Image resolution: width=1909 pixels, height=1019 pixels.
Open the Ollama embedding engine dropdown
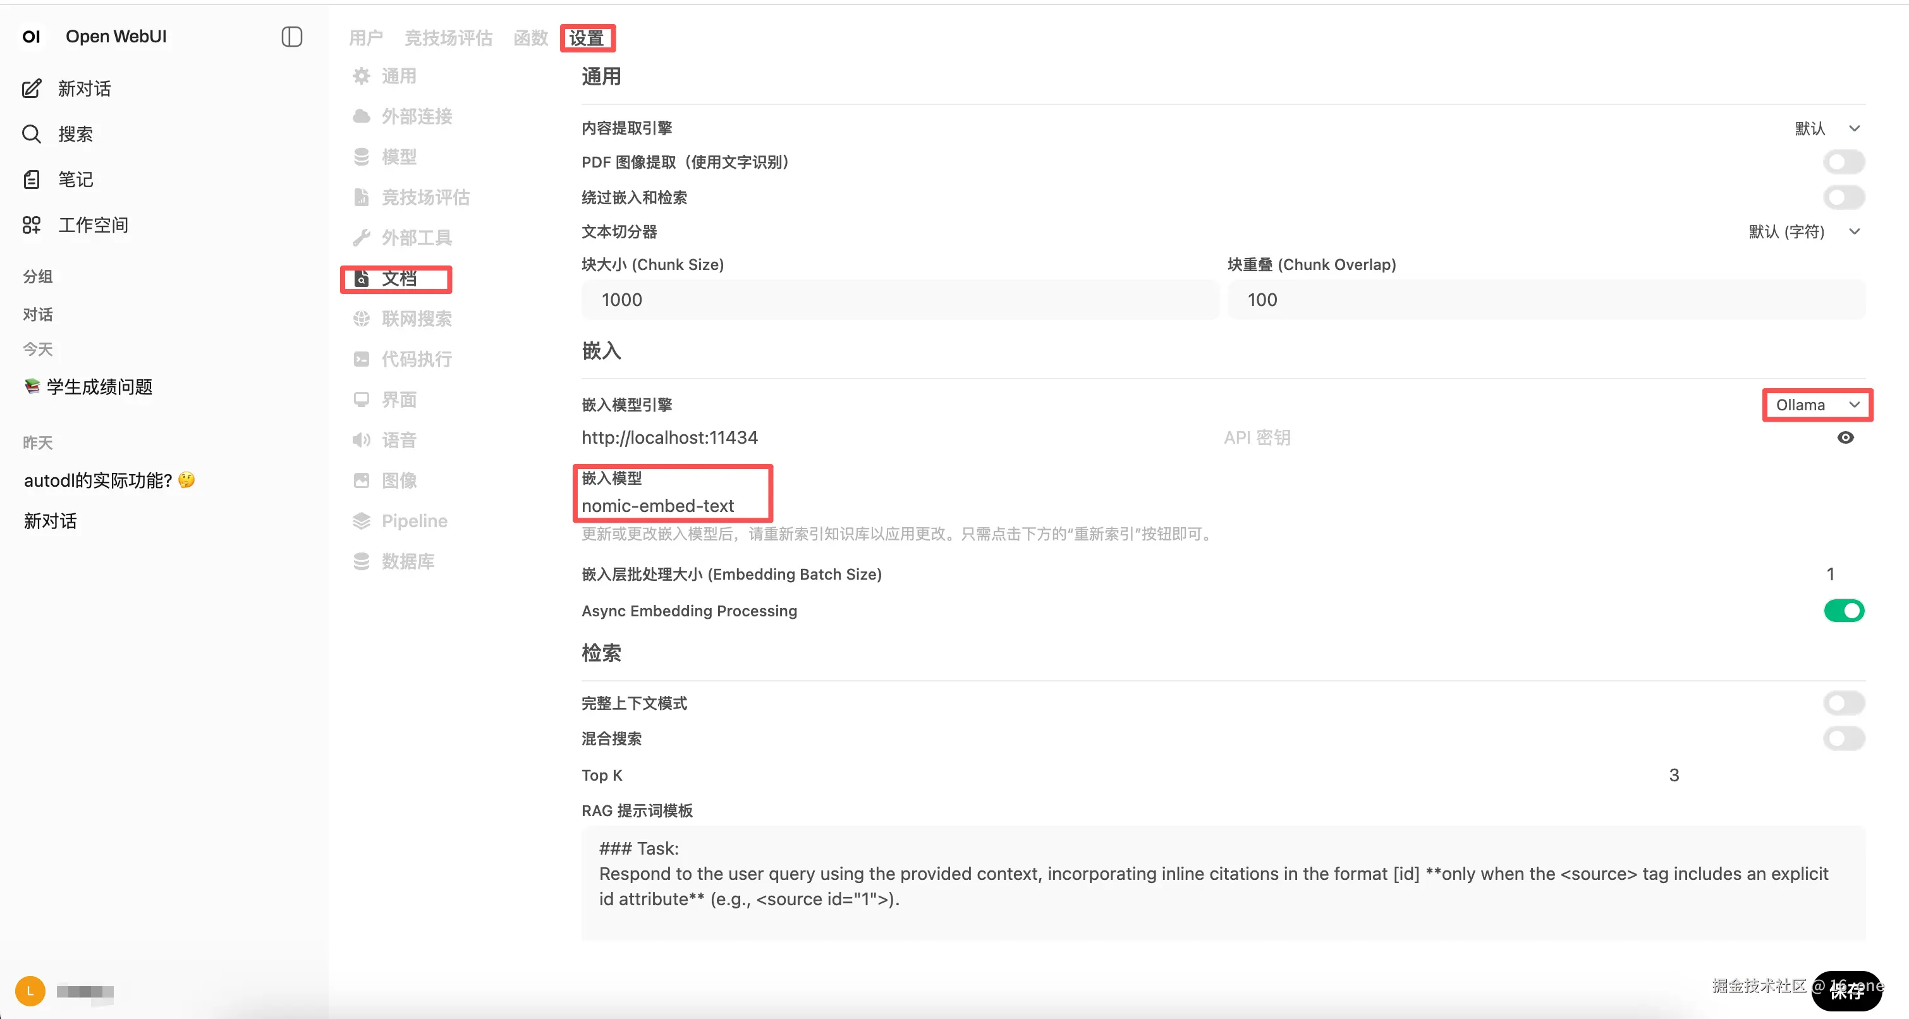pos(1817,405)
